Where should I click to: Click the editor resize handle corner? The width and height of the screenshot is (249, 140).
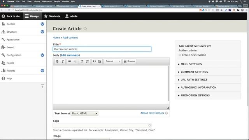[168, 108]
